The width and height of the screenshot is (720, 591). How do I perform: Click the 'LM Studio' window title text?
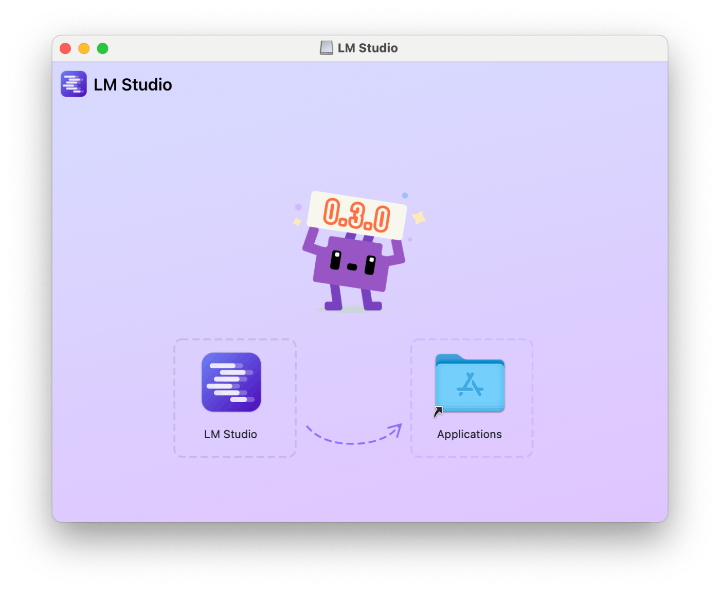[368, 48]
